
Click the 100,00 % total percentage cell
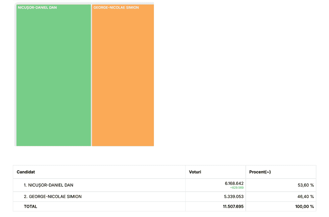click(304, 206)
